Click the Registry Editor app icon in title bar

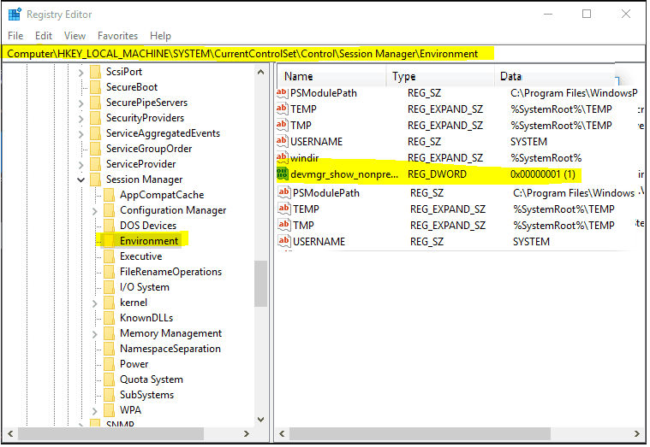15,14
